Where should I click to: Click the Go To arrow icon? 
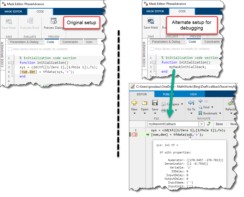point(191,103)
